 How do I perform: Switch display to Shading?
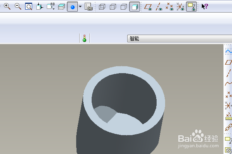tap(135, 7)
